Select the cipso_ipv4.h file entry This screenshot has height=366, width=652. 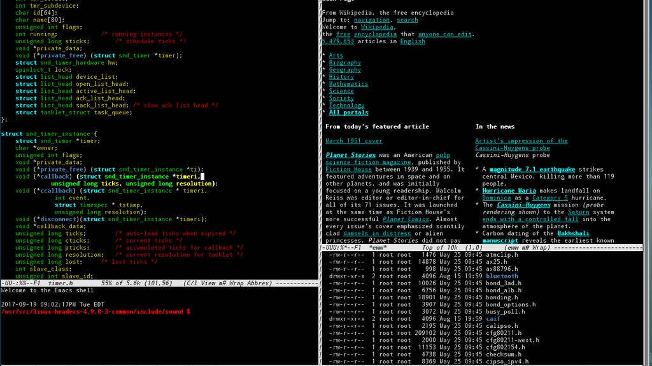coord(507,362)
